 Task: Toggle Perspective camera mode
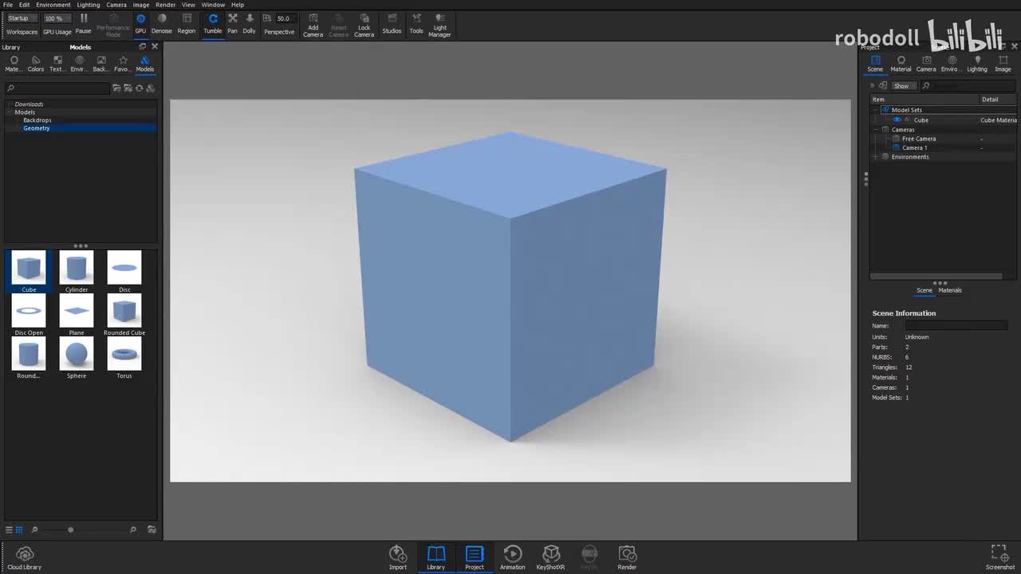[x=279, y=31]
